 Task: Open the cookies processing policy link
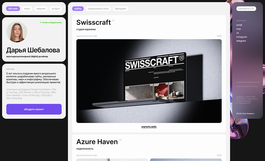[247, 86]
